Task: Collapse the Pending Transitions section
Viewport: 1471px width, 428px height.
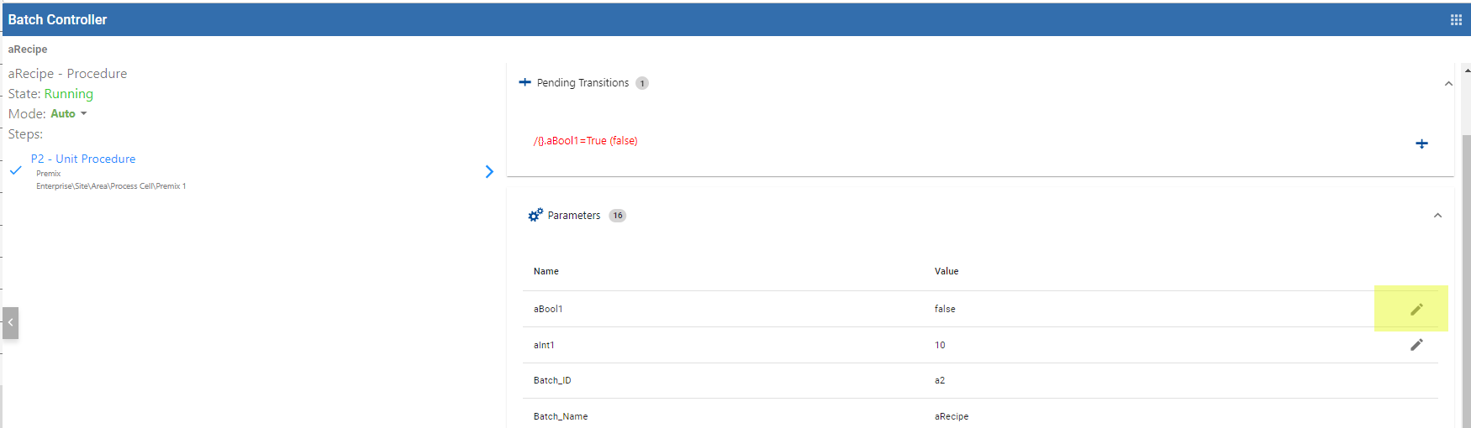Action: click(1448, 84)
